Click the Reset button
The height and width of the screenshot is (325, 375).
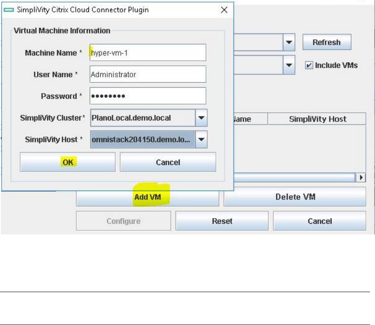point(222,221)
